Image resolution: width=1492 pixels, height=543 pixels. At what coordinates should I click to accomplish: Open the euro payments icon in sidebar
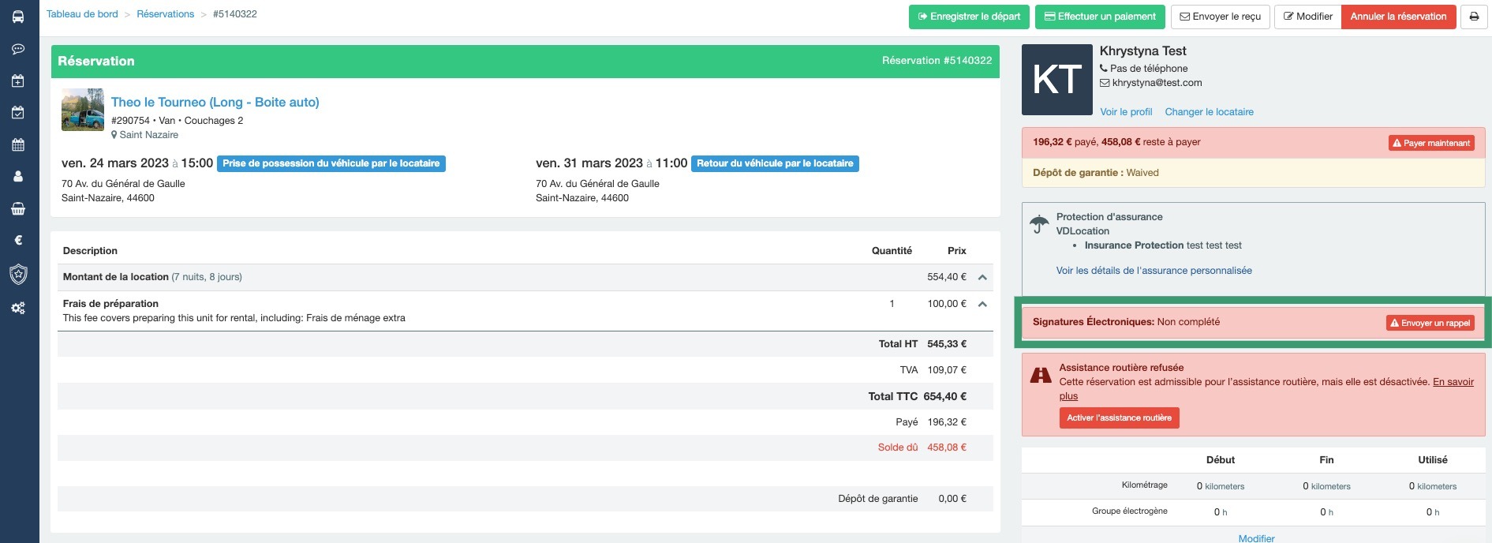(18, 241)
